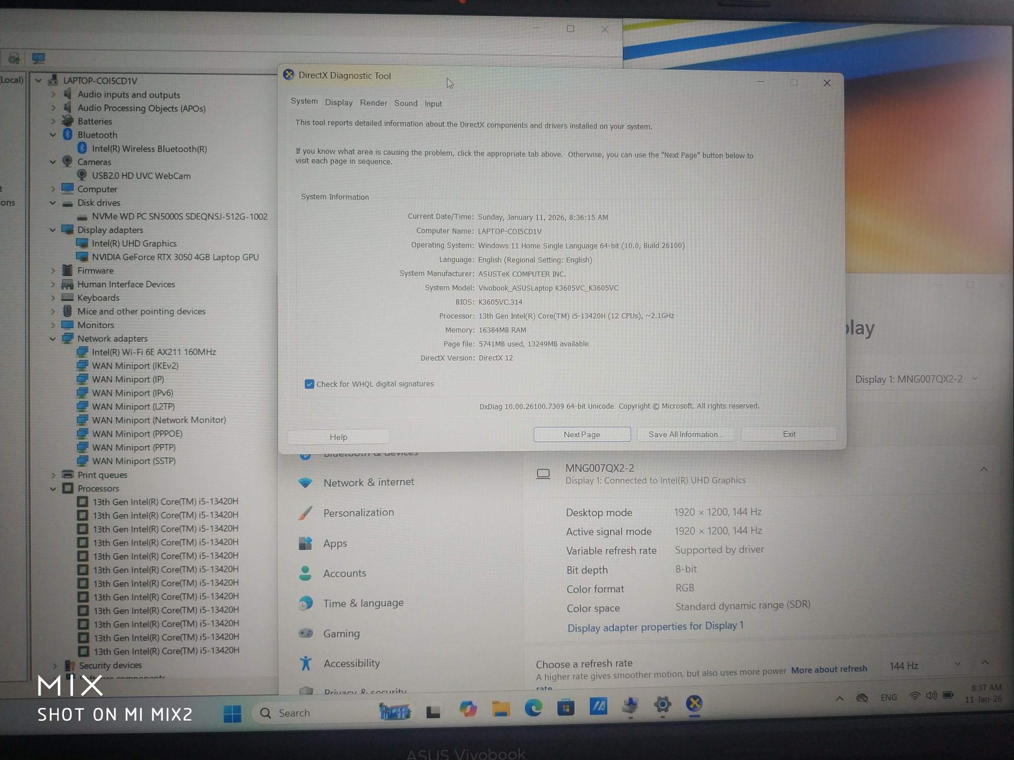
Task: Click the NVIDIA GeForce RTX 3050 adapter icon
Action: tap(82, 257)
